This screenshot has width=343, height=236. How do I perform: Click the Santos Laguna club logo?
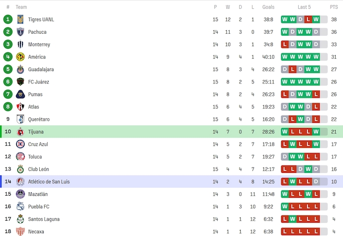pos(20,219)
